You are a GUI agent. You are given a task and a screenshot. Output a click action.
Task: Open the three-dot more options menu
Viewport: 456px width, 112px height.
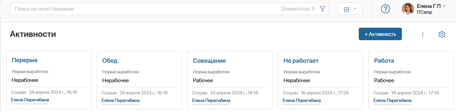pos(423,34)
